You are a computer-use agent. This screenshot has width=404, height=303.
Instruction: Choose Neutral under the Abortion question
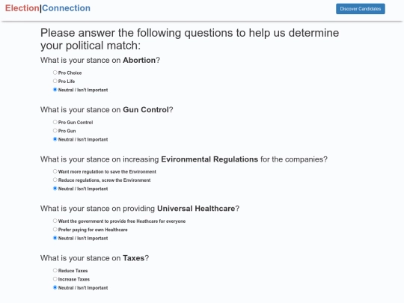point(55,90)
